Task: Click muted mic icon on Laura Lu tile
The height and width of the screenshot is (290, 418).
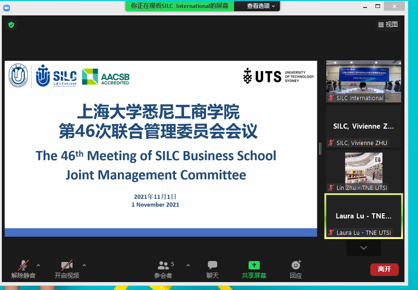Action: pos(331,232)
